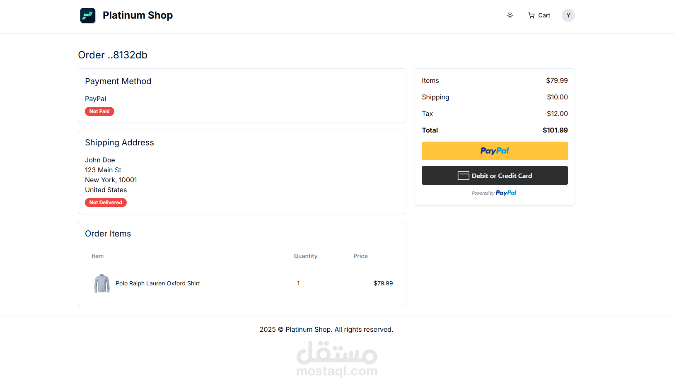This screenshot has width=674, height=386.
Task: Click the Shipping label in summary
Action: point(435,97)
